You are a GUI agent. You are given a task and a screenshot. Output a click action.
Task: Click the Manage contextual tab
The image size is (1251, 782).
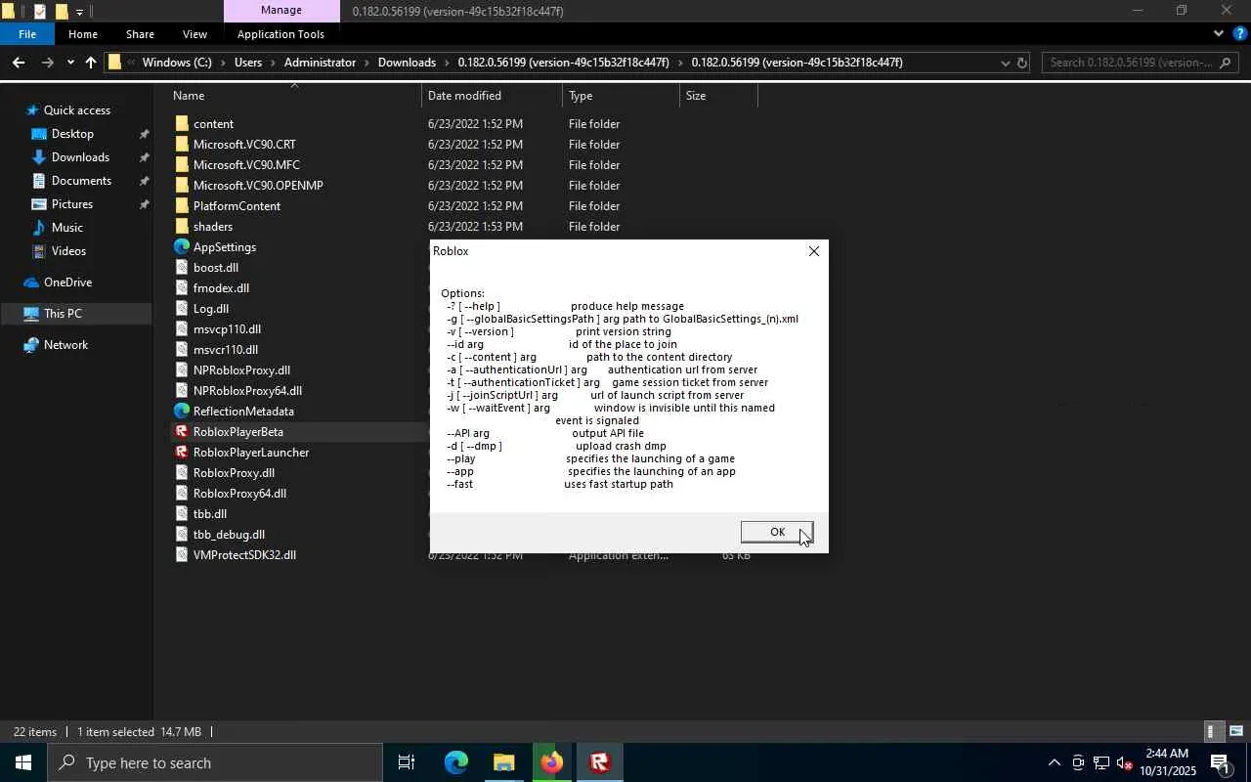pyautogui.click(x=281, y=11)
